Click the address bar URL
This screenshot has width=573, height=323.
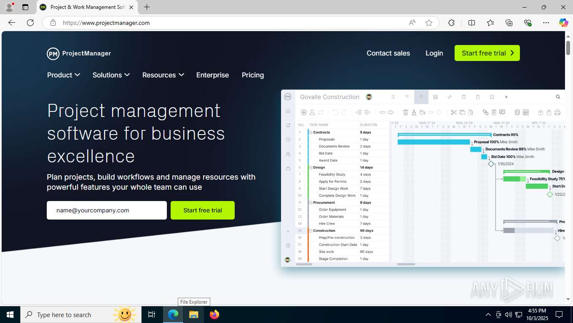pyautogui.click(x=106, y=23)
